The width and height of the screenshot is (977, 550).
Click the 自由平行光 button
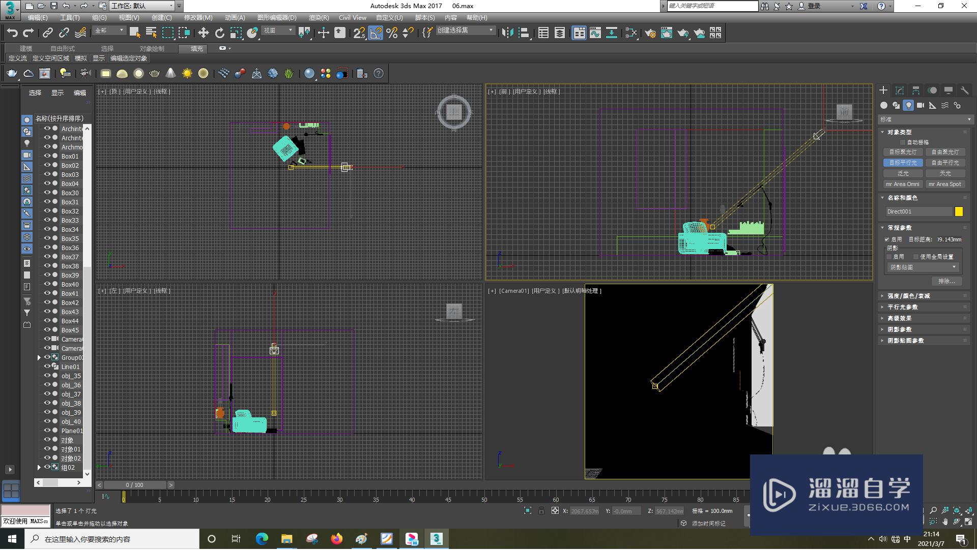[945, 163]
